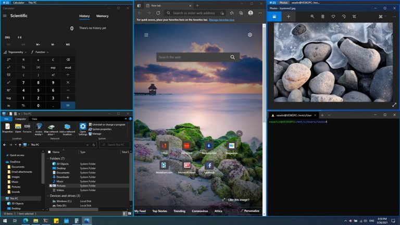Uncheck the Pictures folder checkbox
Viewport: 400px width, 225px height.
tap(51, 186)
